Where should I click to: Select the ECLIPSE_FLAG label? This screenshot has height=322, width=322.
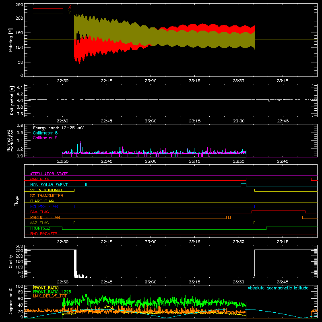pos(44,206)
